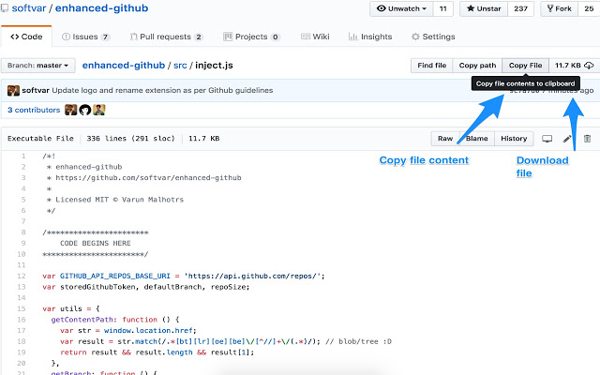
Task: View the stargazers count 237
Action: tap(520, 8)
